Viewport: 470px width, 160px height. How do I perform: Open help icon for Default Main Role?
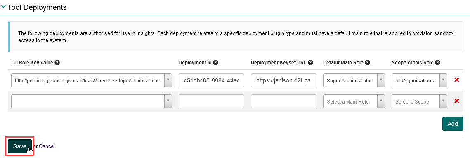pyautogui.click(x=368, y=63)
